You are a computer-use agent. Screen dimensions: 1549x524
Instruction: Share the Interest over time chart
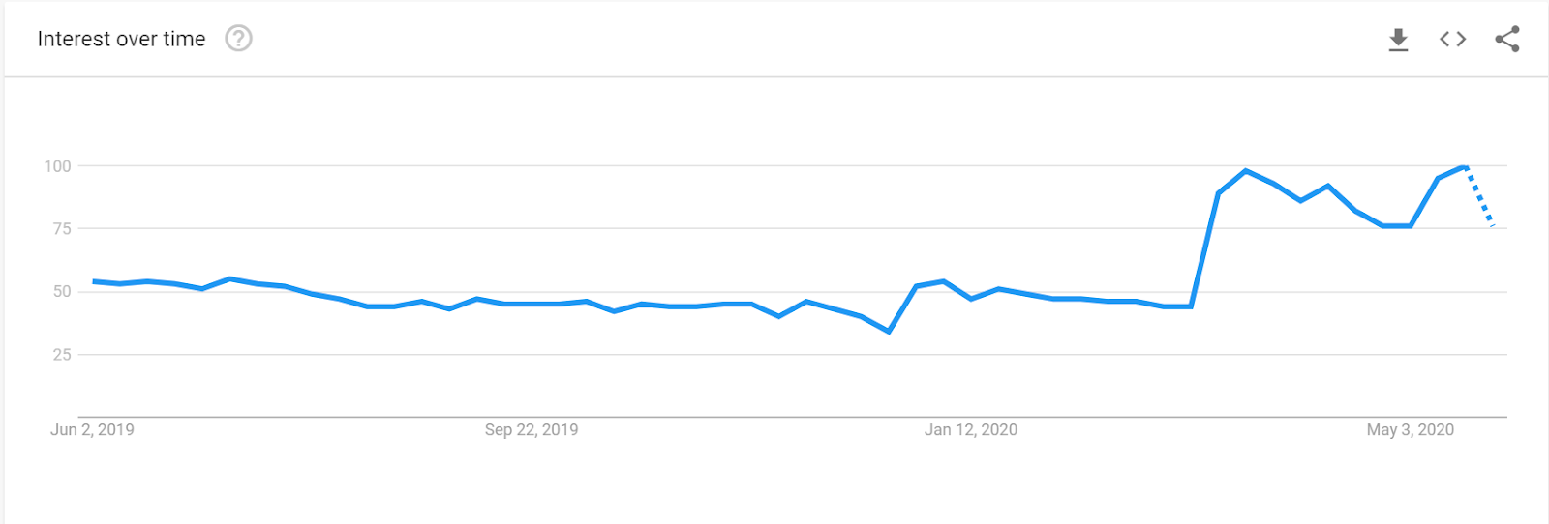tap(1507, 39)
